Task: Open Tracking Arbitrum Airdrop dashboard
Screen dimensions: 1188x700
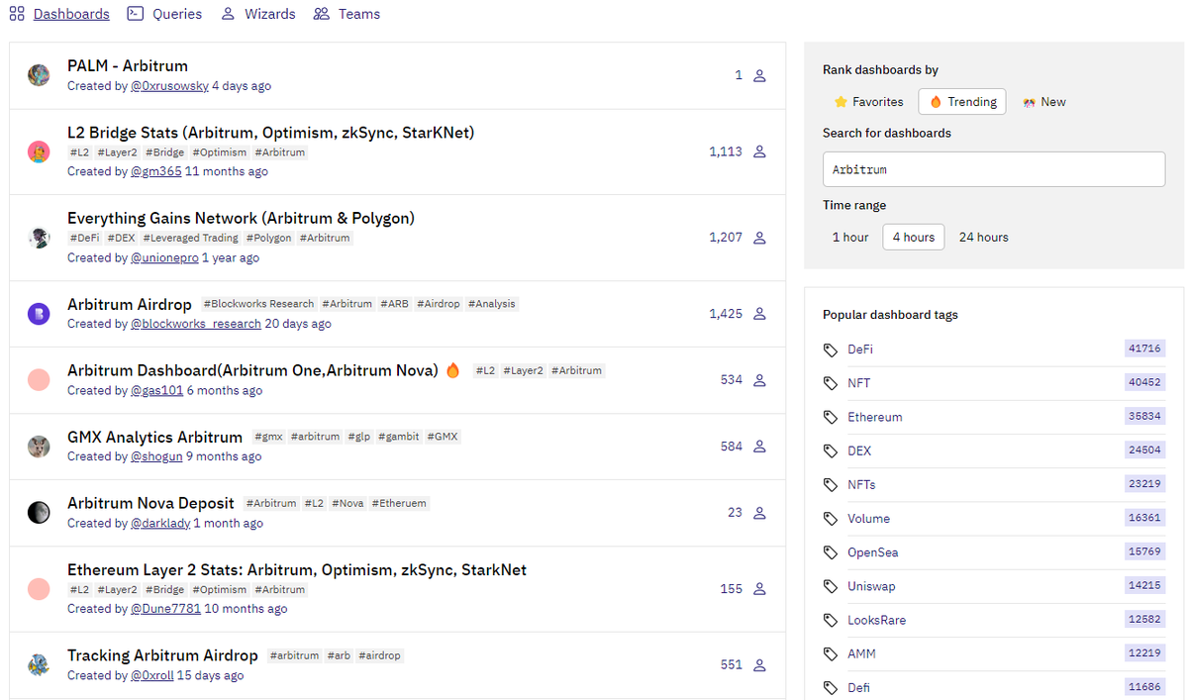Action: [x=162, y=655]
